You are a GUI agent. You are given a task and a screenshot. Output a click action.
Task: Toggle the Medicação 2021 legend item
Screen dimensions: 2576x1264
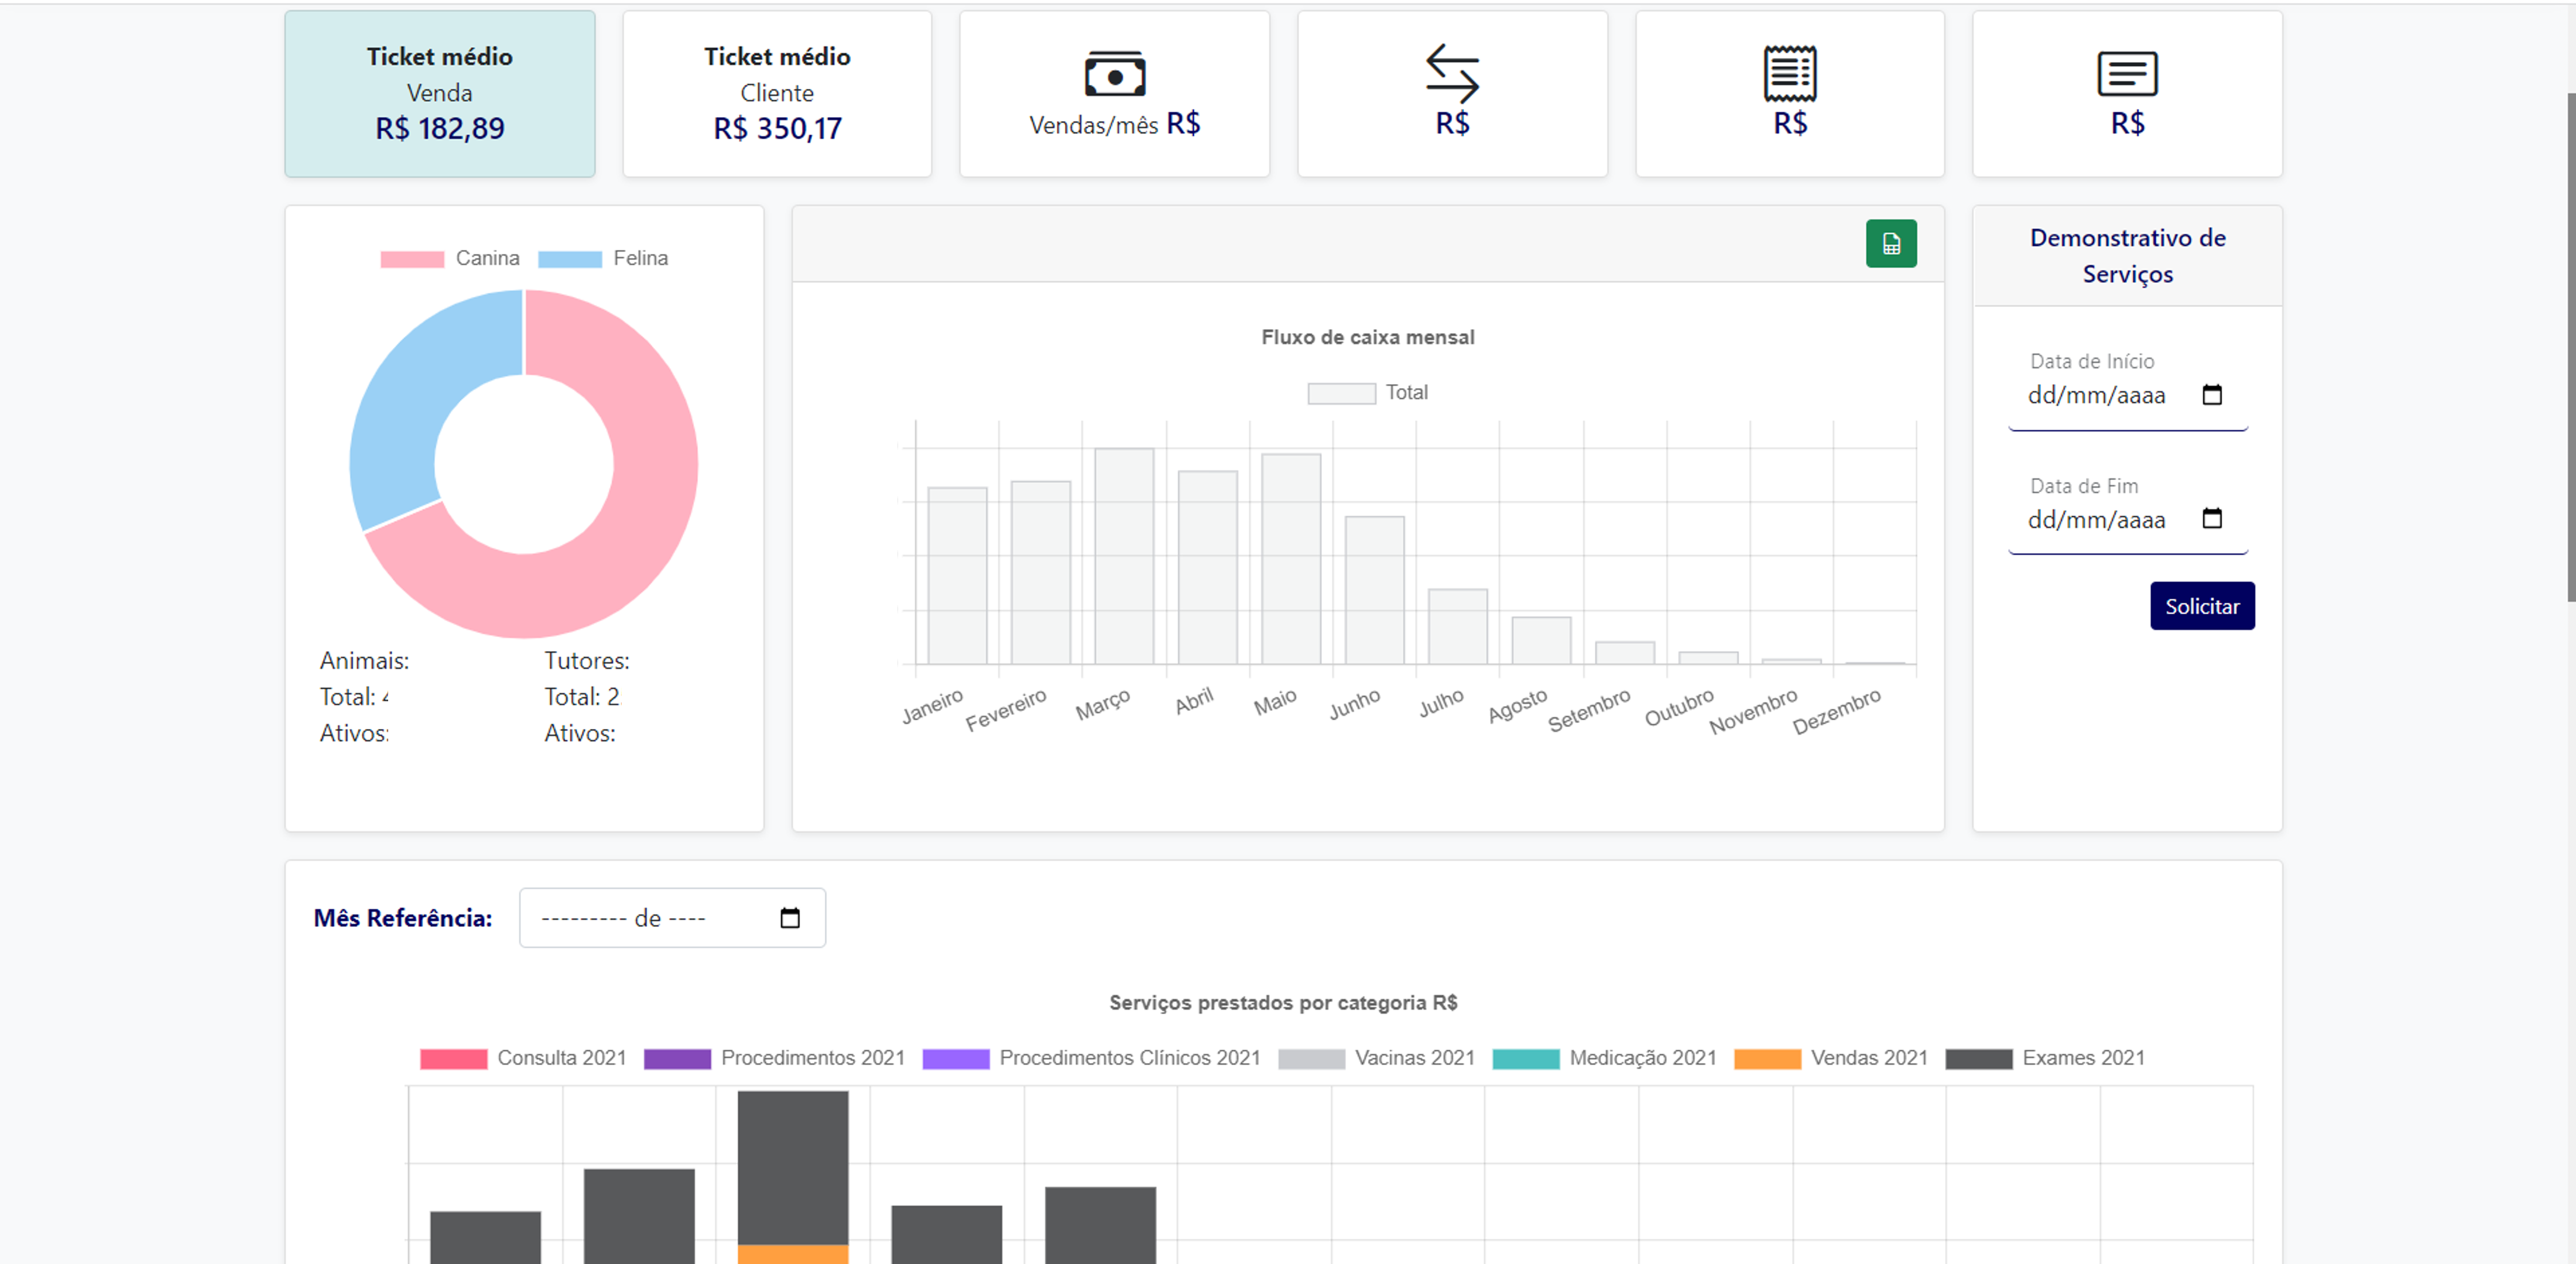(x=1604, y=1058)
